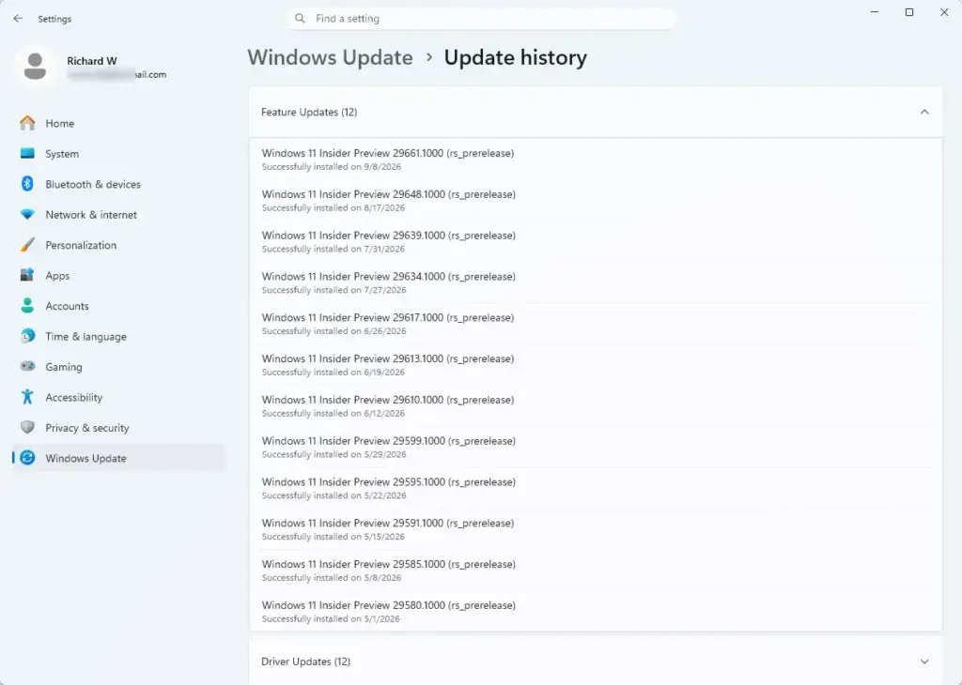Click 'Successfully installed on 6/26/2026' text
Image resolution: width=962 pixels, height=685 pixels.
(x=334, y=331)
